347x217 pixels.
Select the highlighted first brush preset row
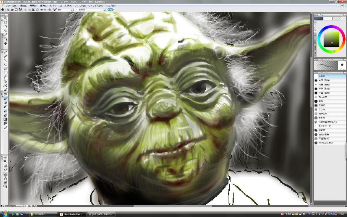pyautogui.click(x=330, y=76)
